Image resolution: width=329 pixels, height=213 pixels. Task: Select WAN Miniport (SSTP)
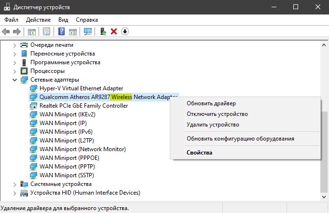[x=67, y=175]
